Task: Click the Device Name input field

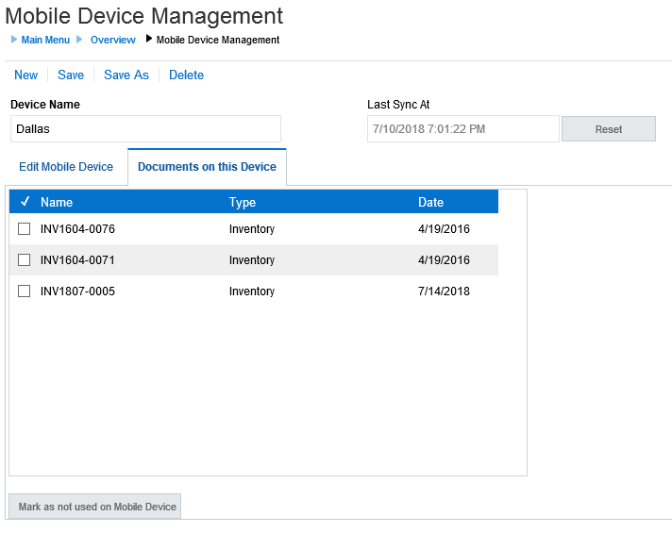Action: tap(145, 129)
